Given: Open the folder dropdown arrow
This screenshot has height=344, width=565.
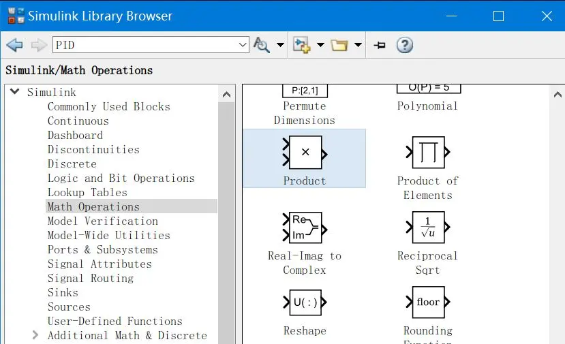Looking at the screenshot, I should (x=358, y=45).
